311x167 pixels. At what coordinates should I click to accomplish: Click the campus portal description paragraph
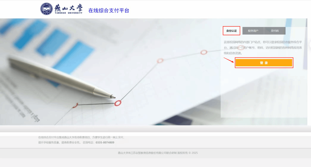pos(263,48)
